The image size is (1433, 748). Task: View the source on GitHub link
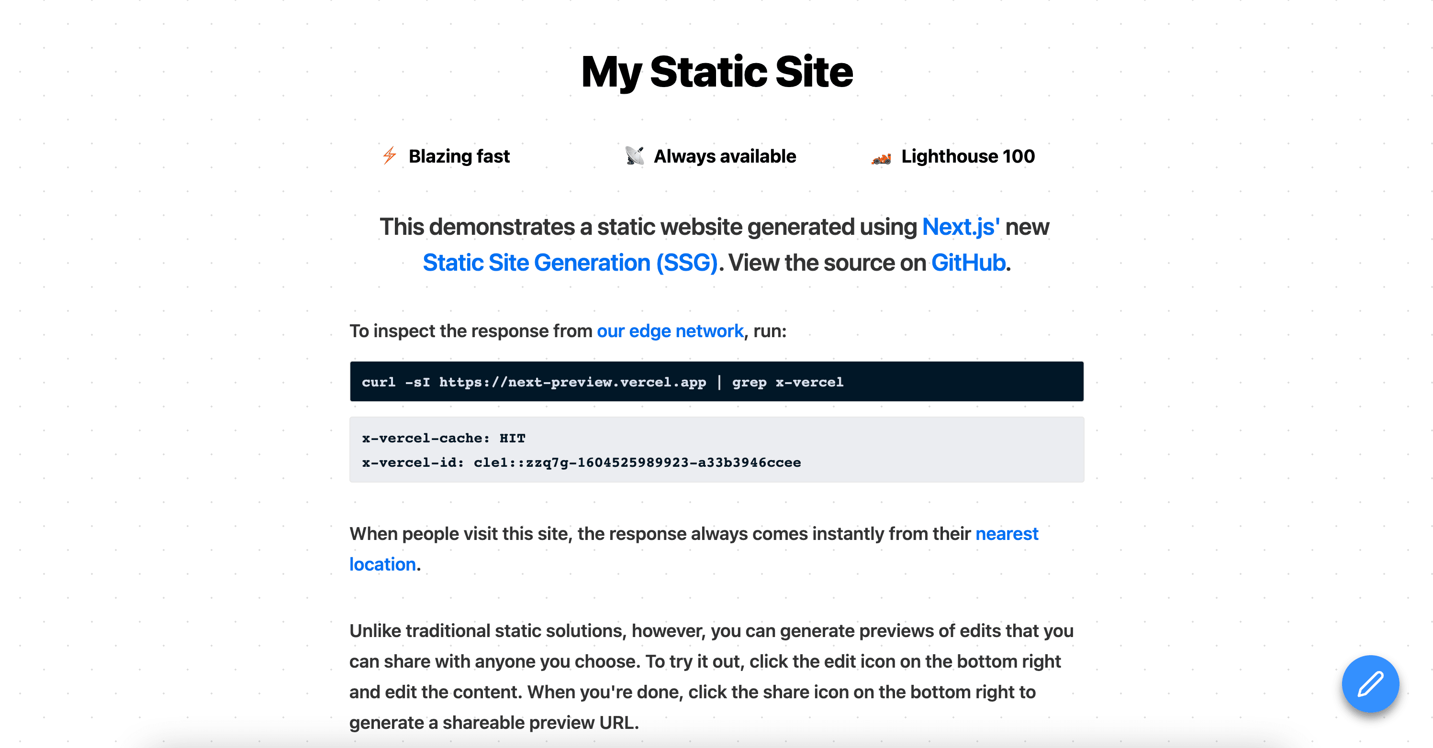[969, 262]
